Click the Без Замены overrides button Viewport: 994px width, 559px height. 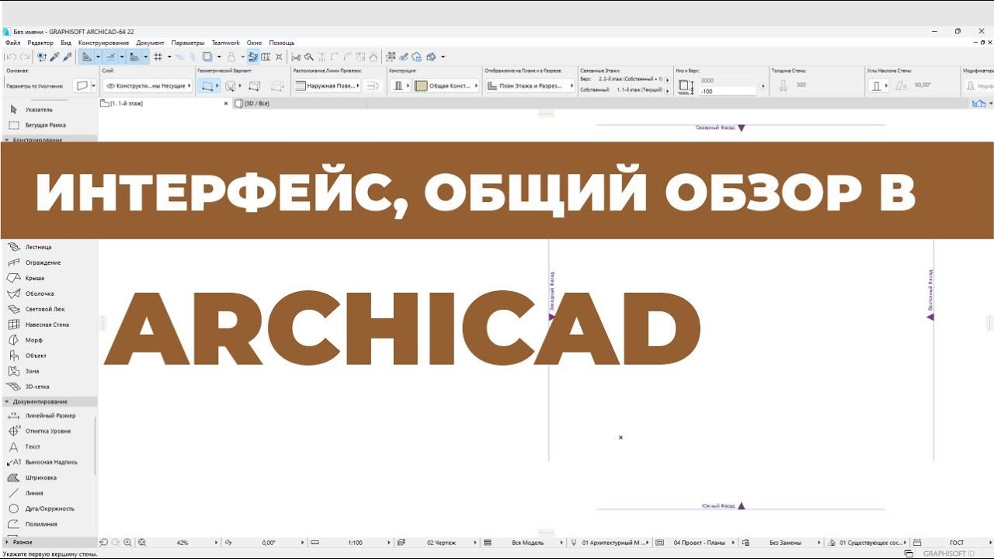coord(784,543)
